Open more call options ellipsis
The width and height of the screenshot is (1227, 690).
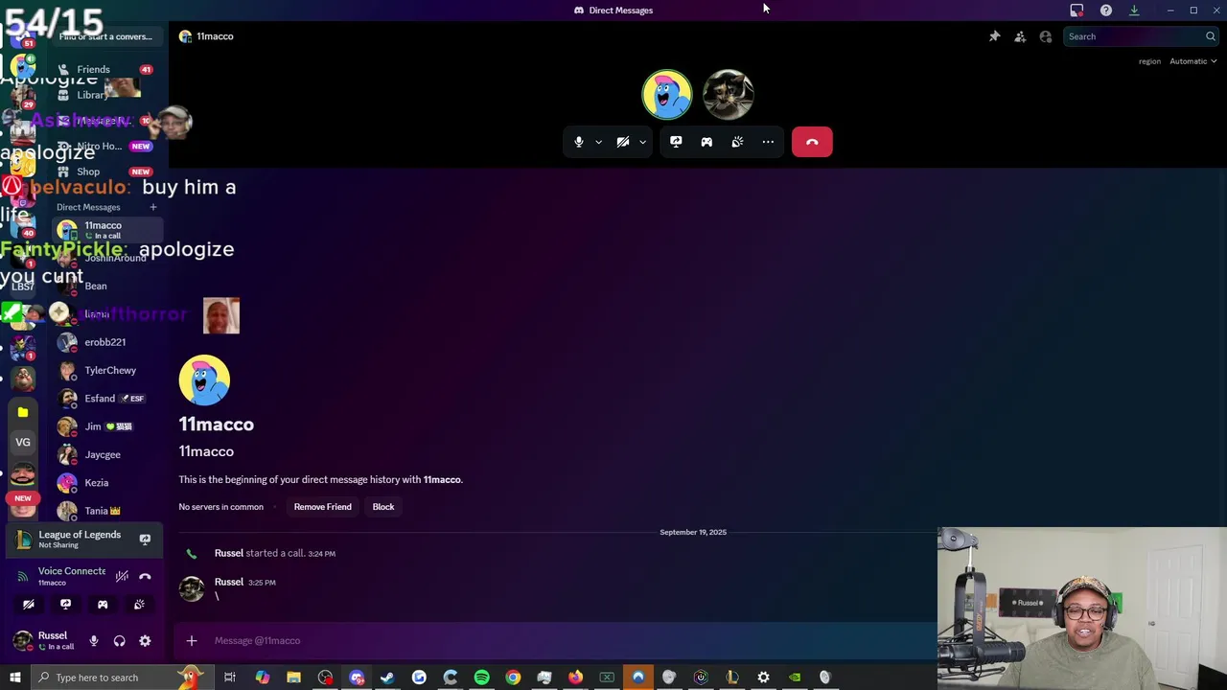click(x=768, y=142)
